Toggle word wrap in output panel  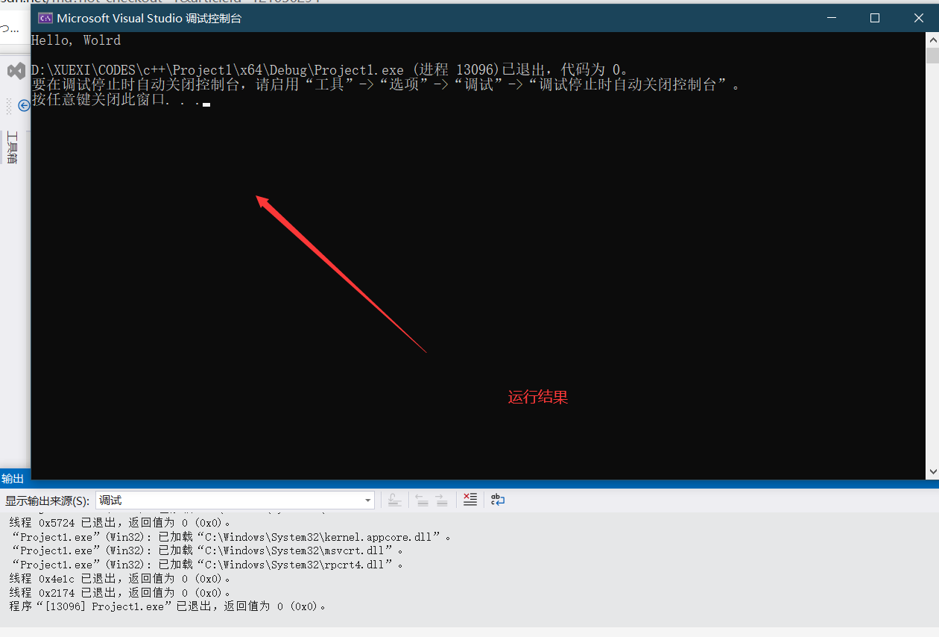498,500
